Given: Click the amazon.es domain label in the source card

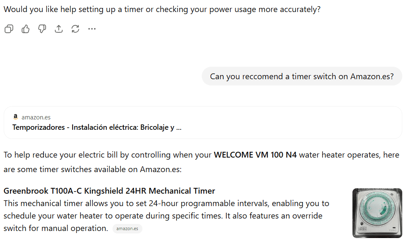Looking at the screenshot, I should [36, 117].
